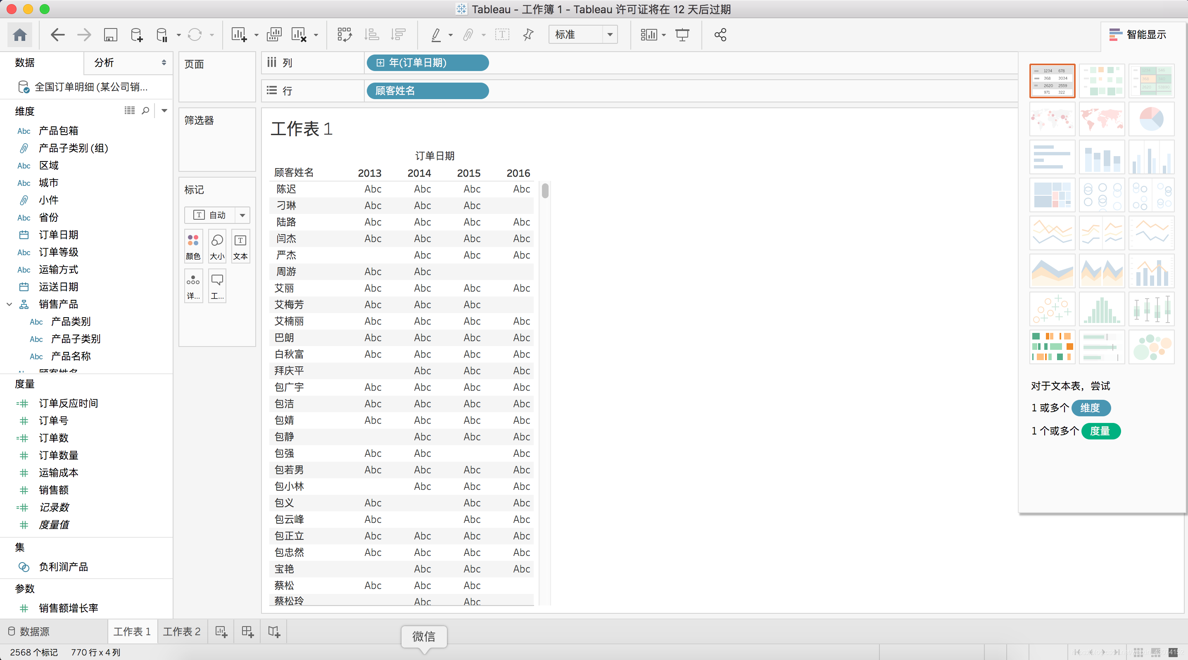Image resolution: width=1188 pixels, height=660 pixels.
Task: Open dropdown next to new worksheet icon
Action: click(x=257, y=35)
